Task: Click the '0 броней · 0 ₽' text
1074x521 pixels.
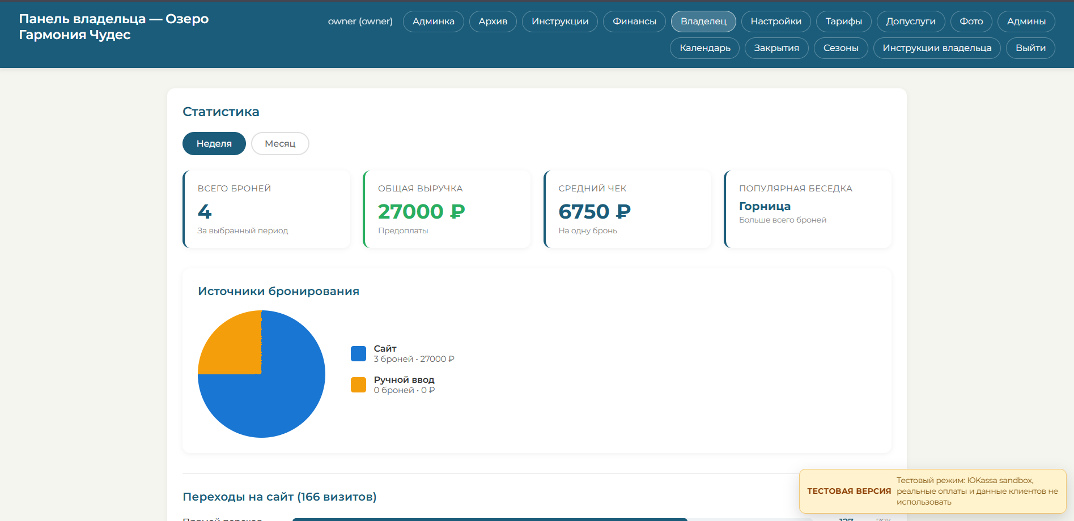Action: tap(404, 390)
